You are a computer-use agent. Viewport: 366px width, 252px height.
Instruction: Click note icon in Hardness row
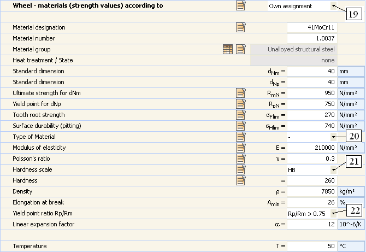point(241,180)
